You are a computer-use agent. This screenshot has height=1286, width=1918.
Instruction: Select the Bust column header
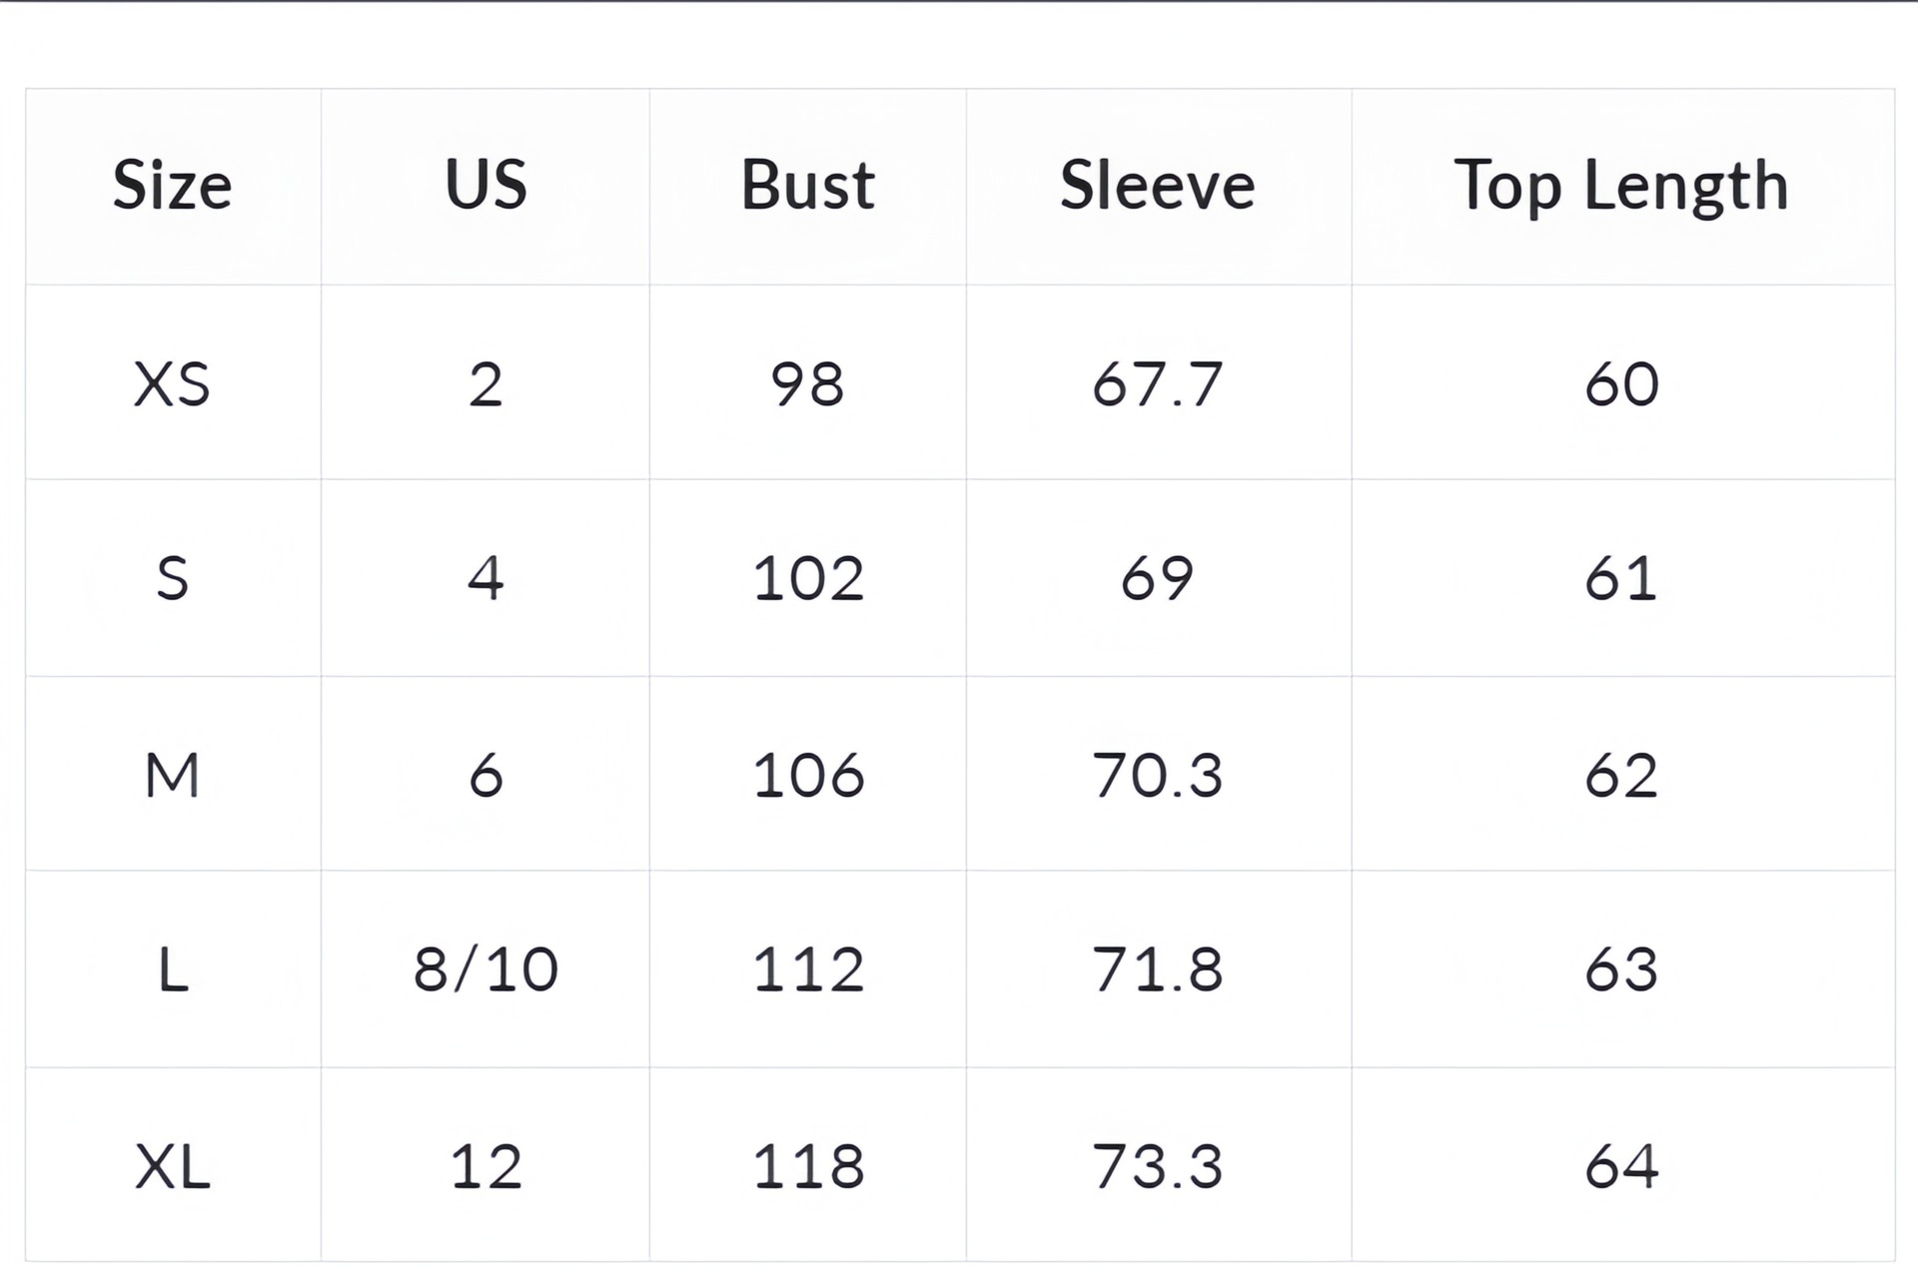pyautogui.click(x=807, y=186)
